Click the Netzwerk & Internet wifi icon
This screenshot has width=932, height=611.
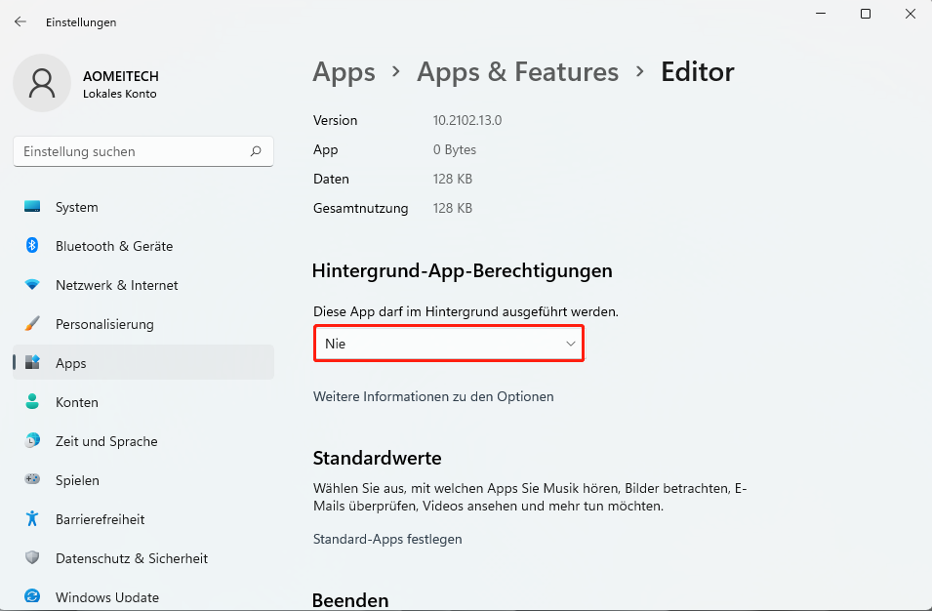[x=32, y=285]
